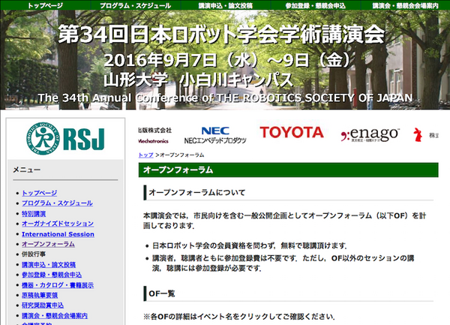
Task: Go to オーガナイズドセッション sidebar link
Action: tap(58, 224)
